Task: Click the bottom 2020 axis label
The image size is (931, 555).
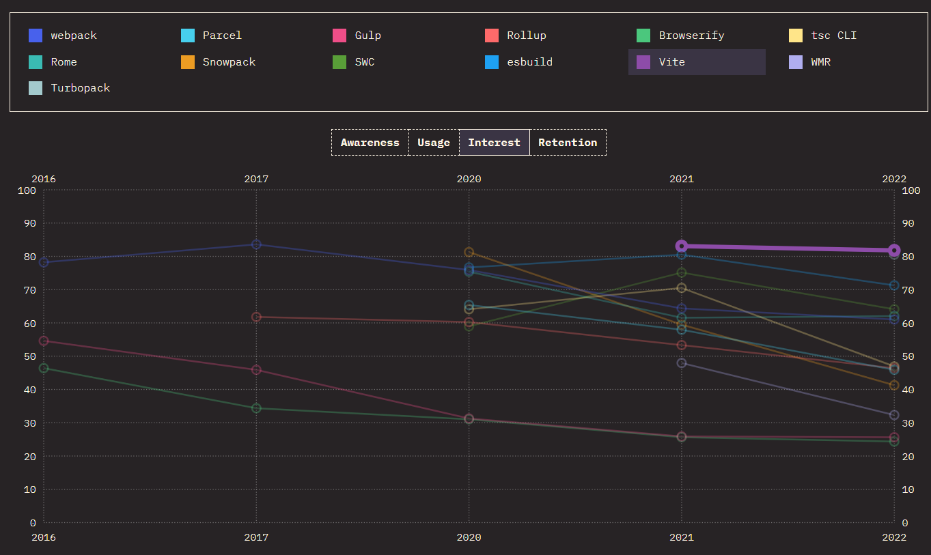Action: click(469, 537)
